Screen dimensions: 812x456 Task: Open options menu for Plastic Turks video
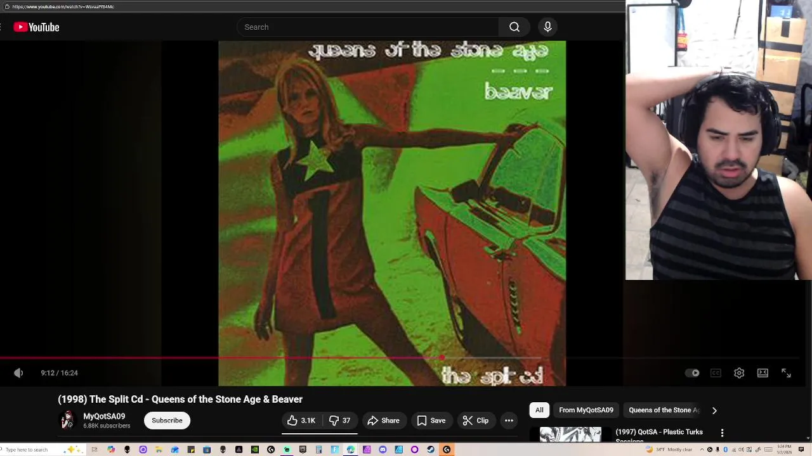(x=722, y=433)
